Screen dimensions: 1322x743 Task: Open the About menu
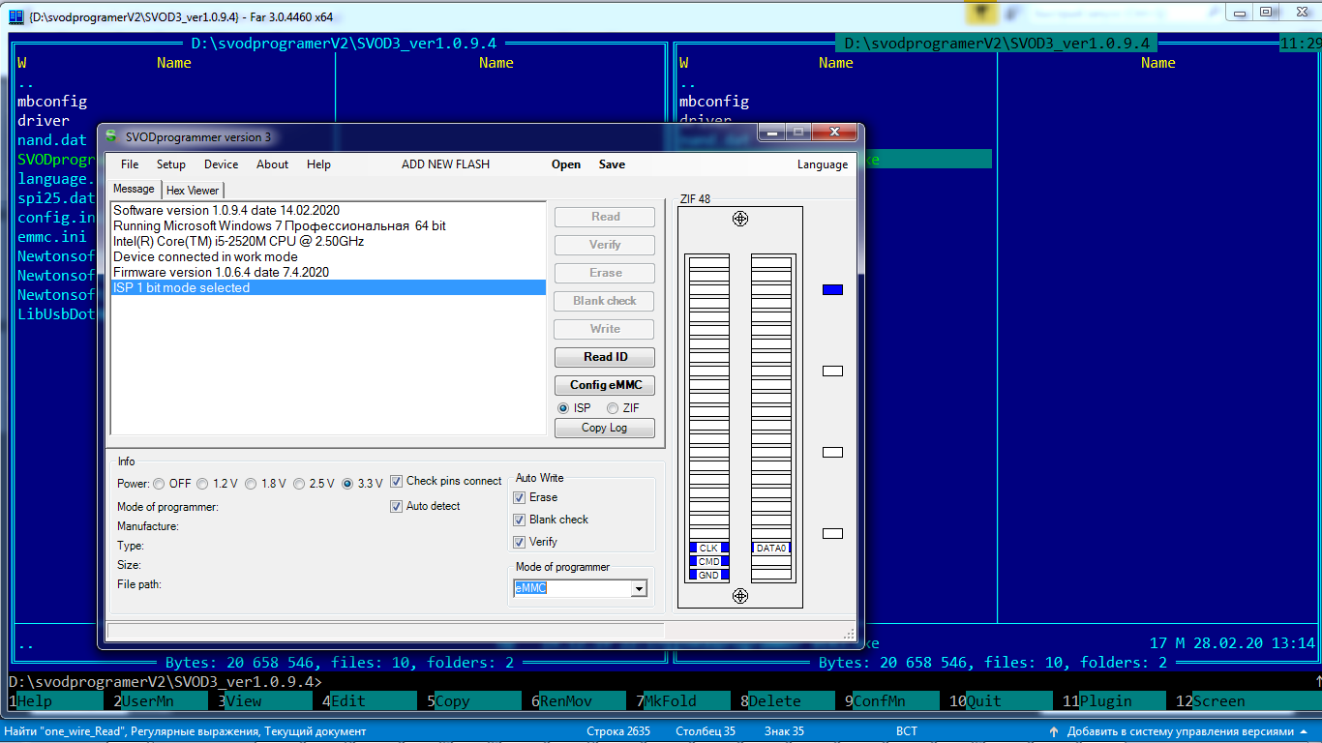tap(272, 164)
